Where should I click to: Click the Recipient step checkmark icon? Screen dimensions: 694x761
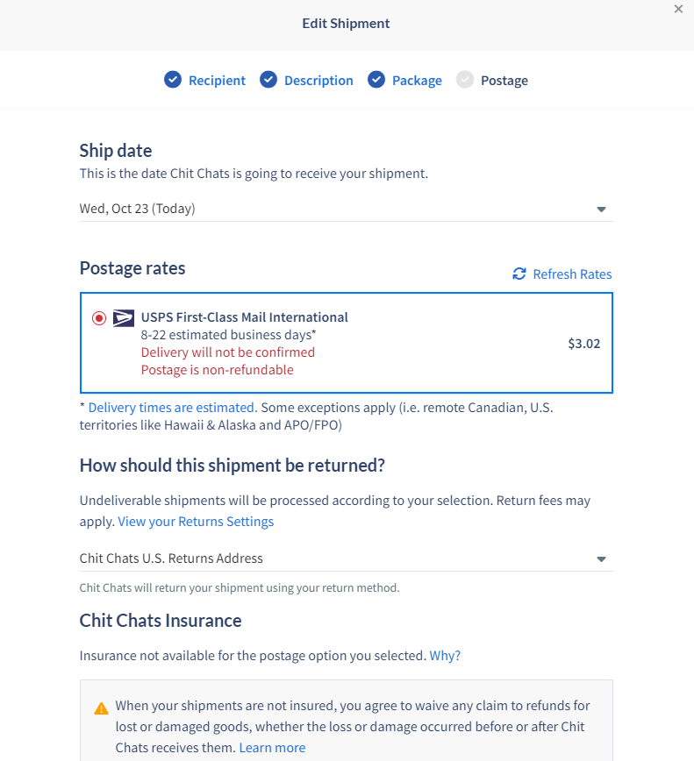coord(173,79)
